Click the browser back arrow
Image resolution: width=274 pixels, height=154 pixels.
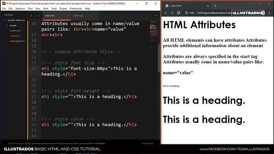click(166, 13)
